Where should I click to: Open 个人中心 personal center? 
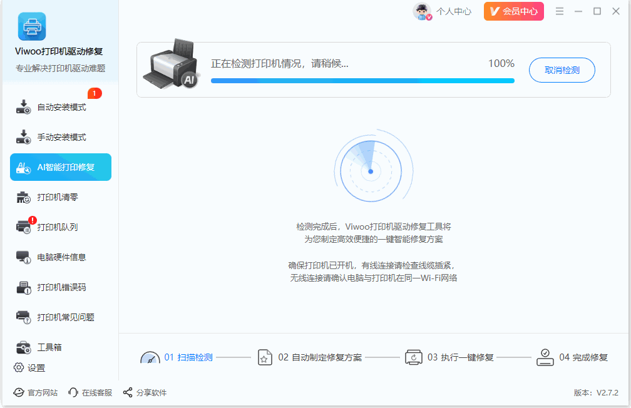454,11
